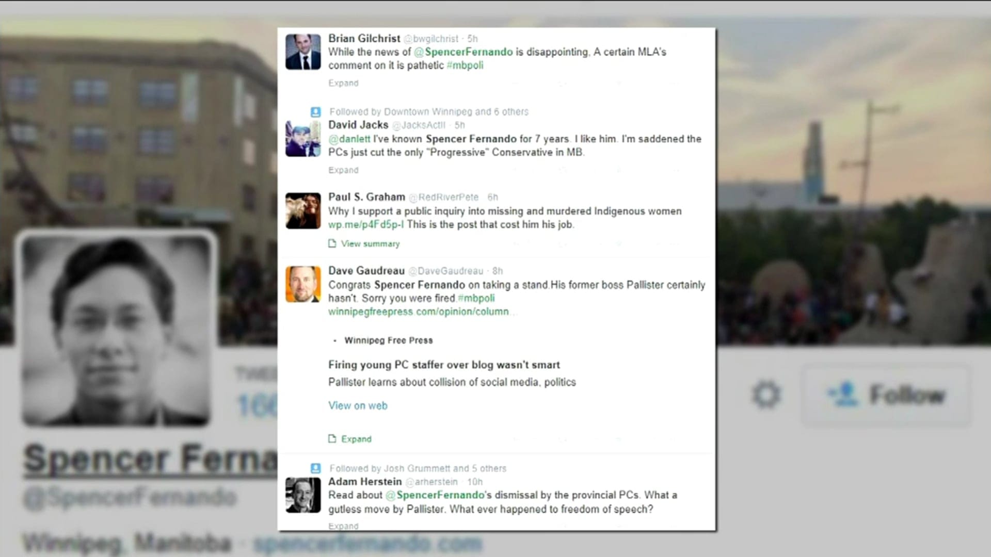Open the @JacksActII handle
991x557 pixels.
pos(419,125)
